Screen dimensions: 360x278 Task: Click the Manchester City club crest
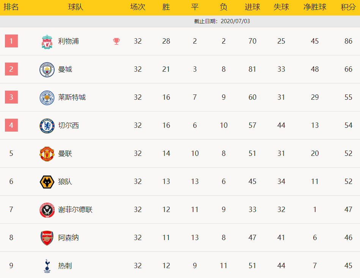(x=47, y=69)
